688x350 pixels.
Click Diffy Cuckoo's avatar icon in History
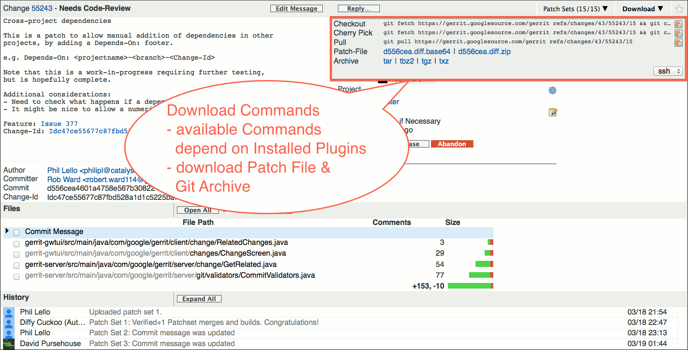click(9, 323)
